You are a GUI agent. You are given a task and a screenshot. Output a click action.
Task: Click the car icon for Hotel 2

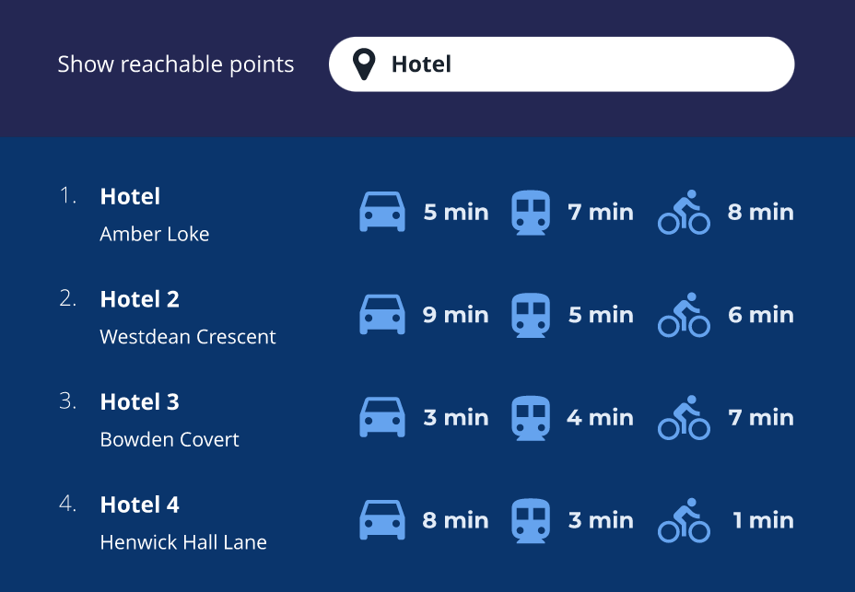click(x=381, y=315)
